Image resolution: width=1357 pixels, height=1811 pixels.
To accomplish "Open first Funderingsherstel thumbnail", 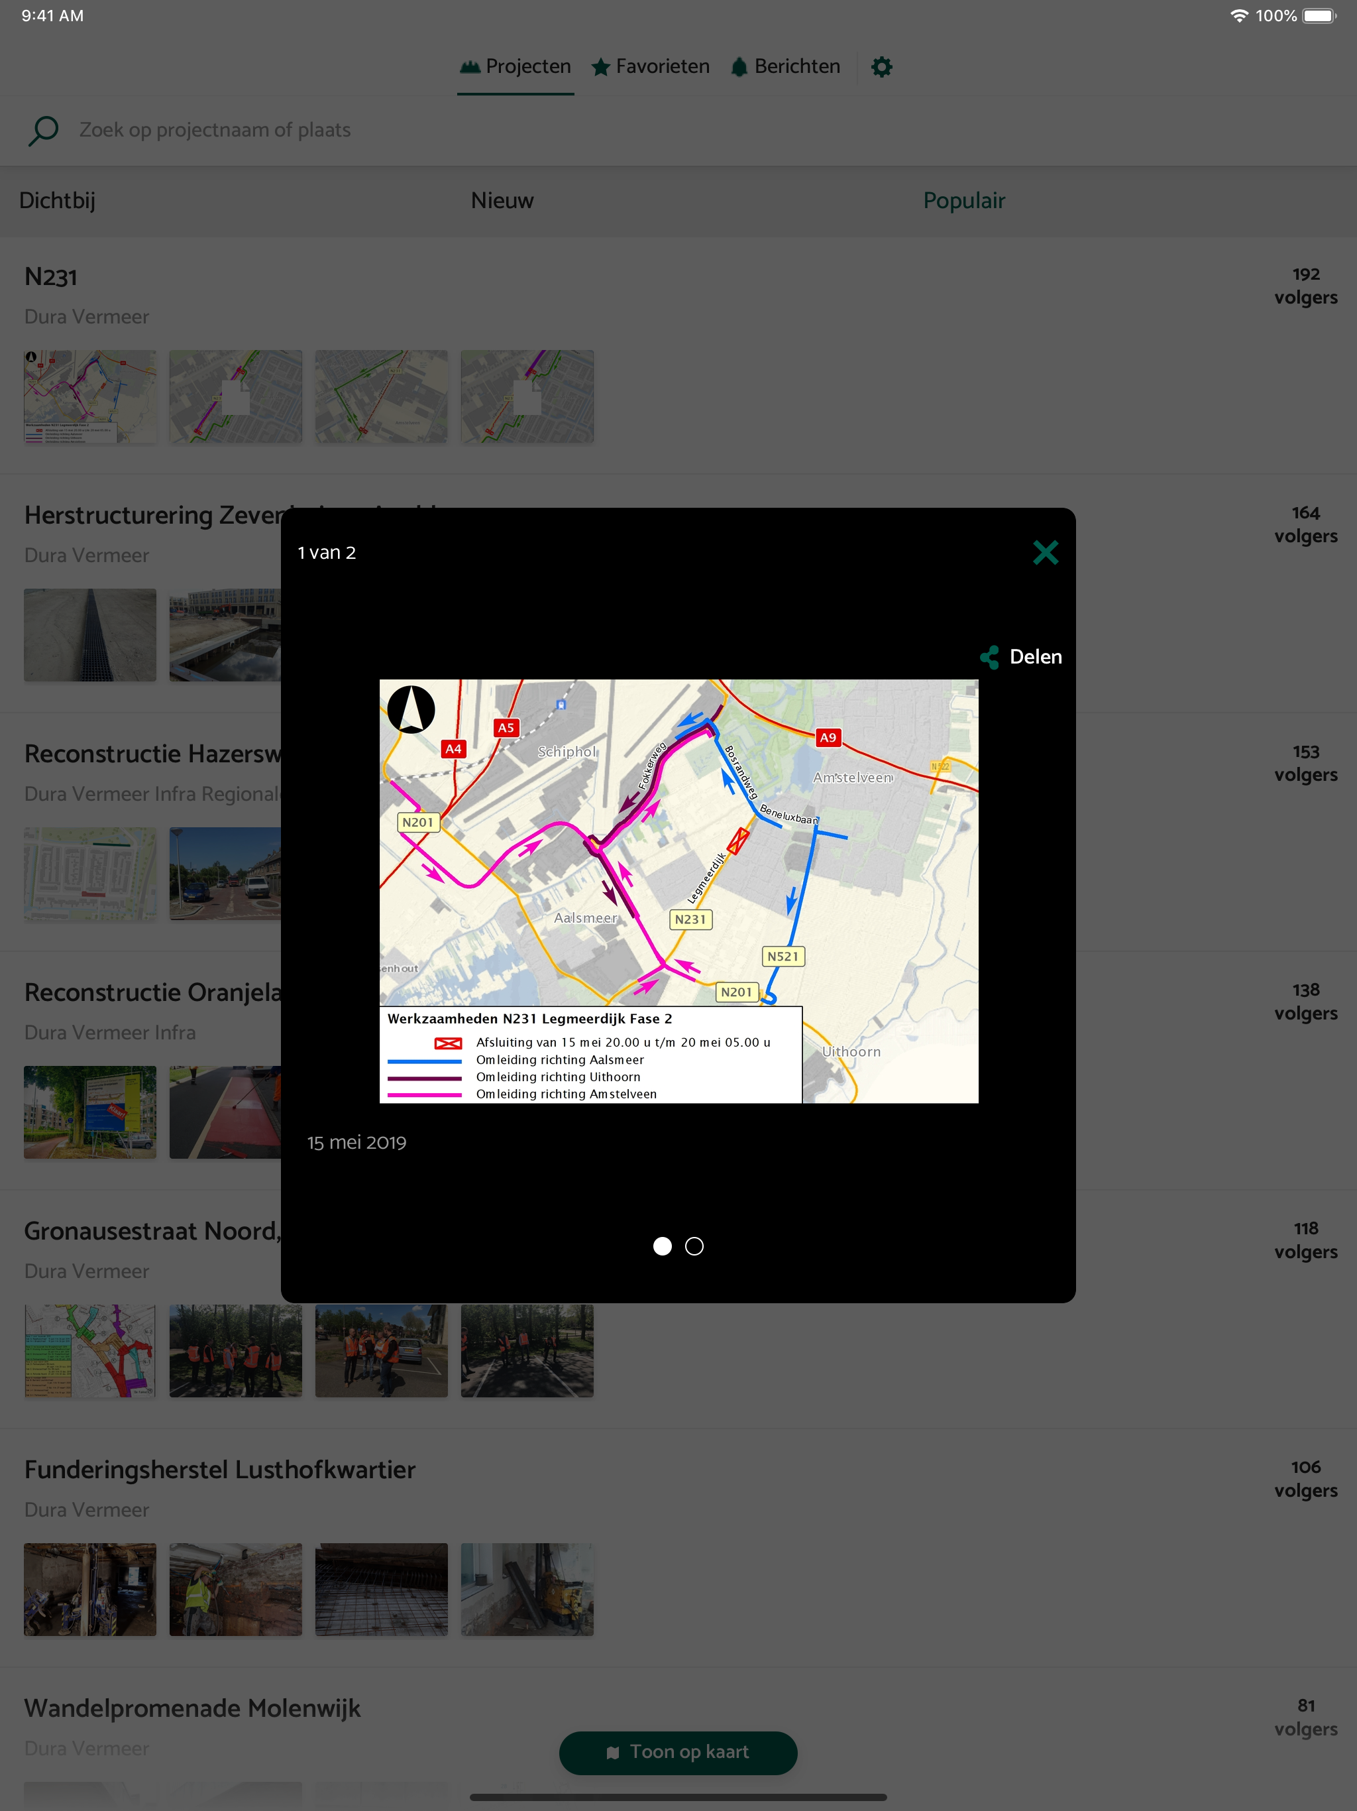I will (90, 1589).
